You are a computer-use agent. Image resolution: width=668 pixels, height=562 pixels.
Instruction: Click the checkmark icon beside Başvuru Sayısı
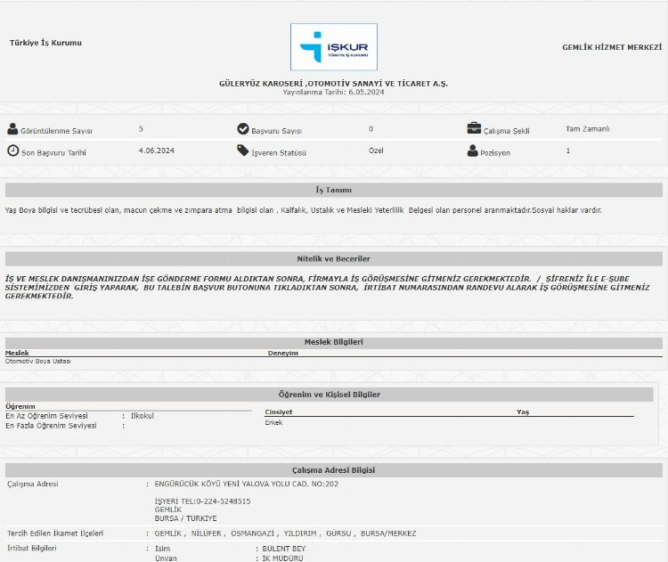pos(243,129)
